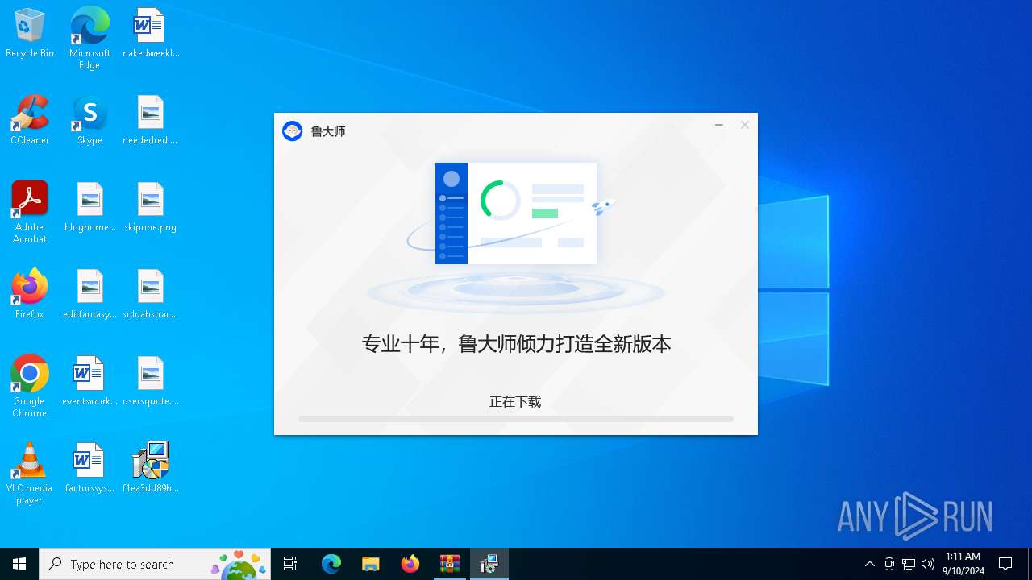1032x580 pixels.
Task: Open Skype desktop shortcut
Action: [x=89, y=120]
